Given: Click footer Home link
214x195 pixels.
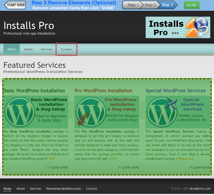Looking at the screenshot, I should point(7,189).
